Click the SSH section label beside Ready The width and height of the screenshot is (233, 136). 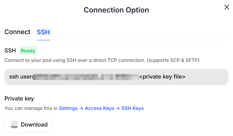point(10,51)
